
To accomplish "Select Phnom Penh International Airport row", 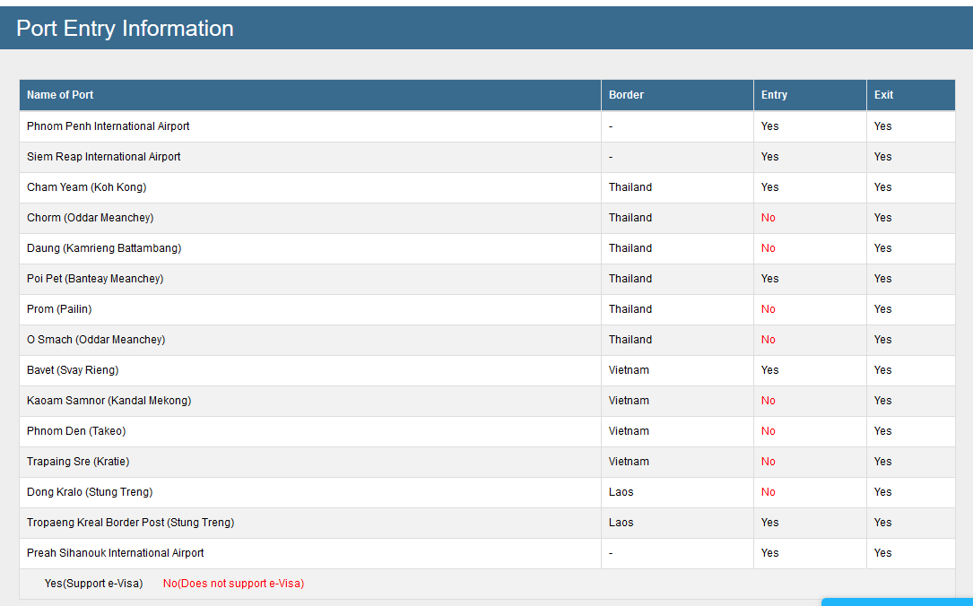I will pyautogui.click(x=487, y=126).
